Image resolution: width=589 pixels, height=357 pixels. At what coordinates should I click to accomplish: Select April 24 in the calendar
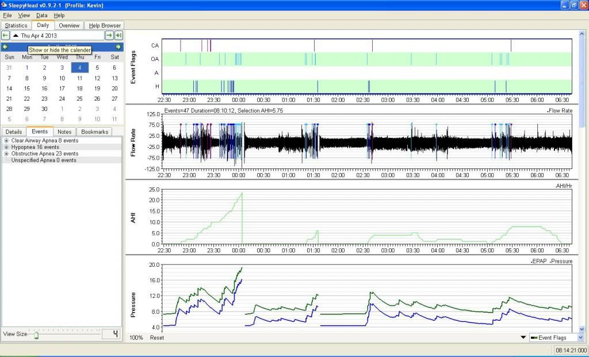click(x=62, y=99)
